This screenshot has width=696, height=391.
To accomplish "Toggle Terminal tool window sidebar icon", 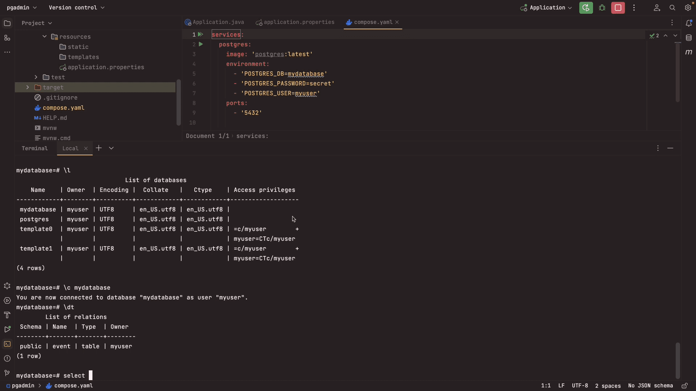I will [7, 344].
